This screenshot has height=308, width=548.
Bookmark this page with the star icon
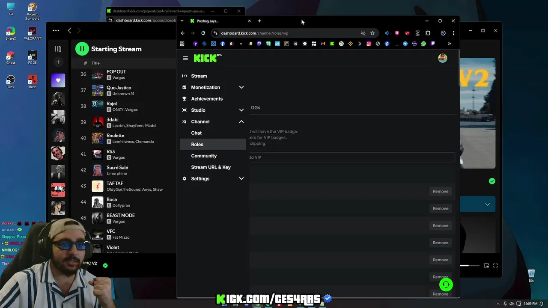[x=372, y=33]
